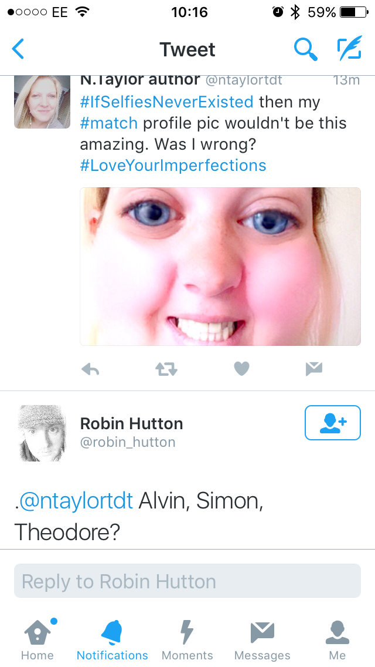
Task: Reply to N.Taylor's tweet arrow icon
Action: click(x=90, y=369)
